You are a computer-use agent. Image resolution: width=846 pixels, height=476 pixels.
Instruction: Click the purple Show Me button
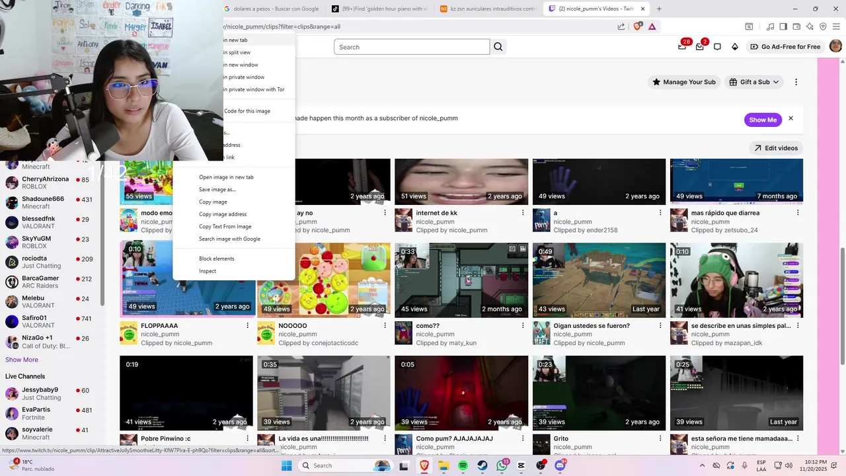pyautogui.click(x=763, y=120)
